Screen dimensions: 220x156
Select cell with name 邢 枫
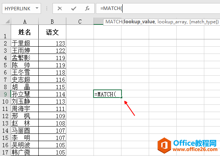click(25, 116)
